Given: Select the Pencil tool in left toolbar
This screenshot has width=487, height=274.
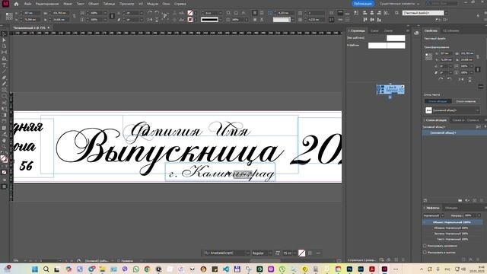Looking at the screenshot, I should (4, 84).
